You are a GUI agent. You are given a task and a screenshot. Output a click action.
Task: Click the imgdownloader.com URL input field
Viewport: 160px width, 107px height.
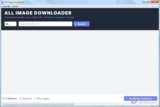tap(45, 24)
